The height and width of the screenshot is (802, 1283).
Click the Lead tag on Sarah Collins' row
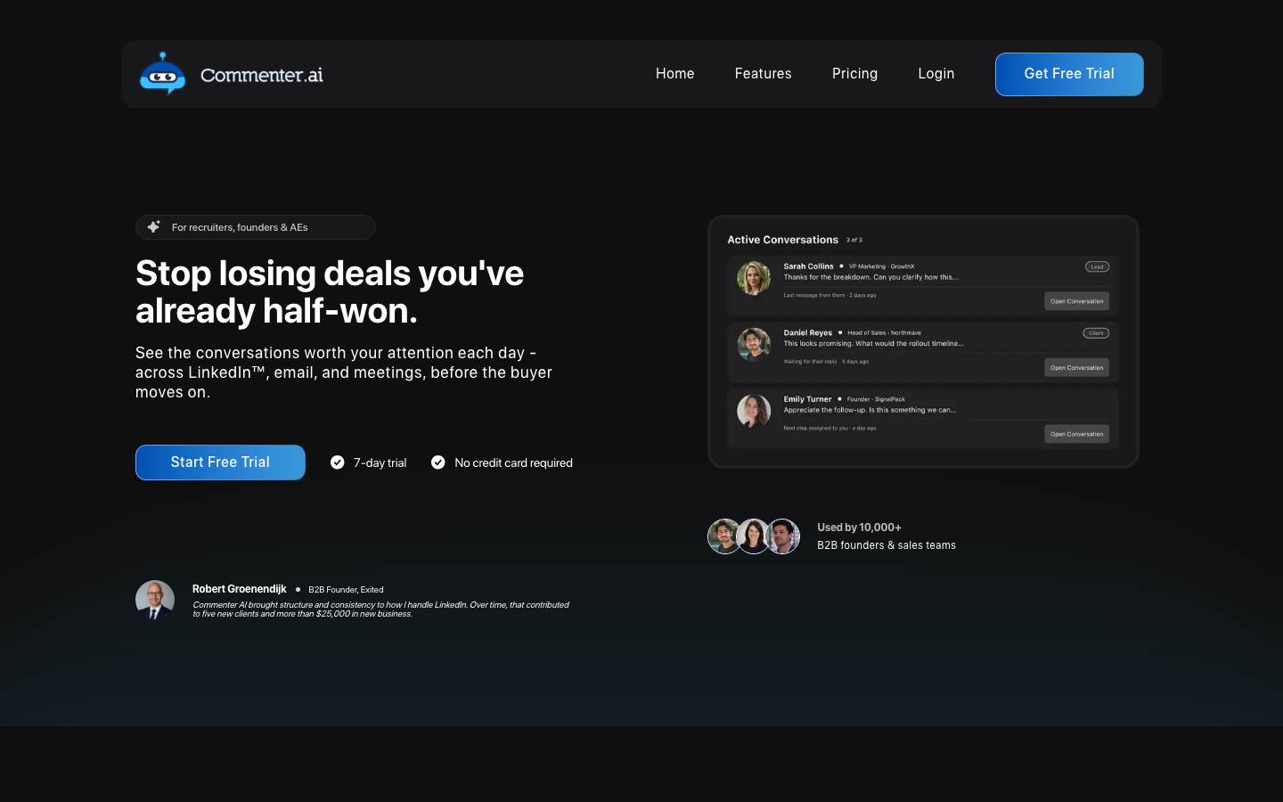[1097, 266]
